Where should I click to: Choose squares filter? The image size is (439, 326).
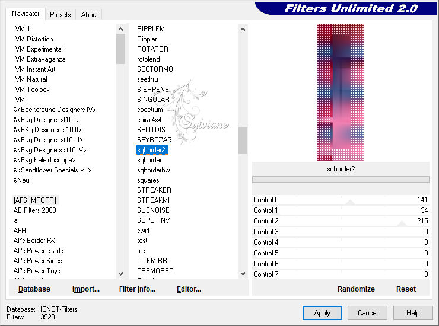(148, 180)
